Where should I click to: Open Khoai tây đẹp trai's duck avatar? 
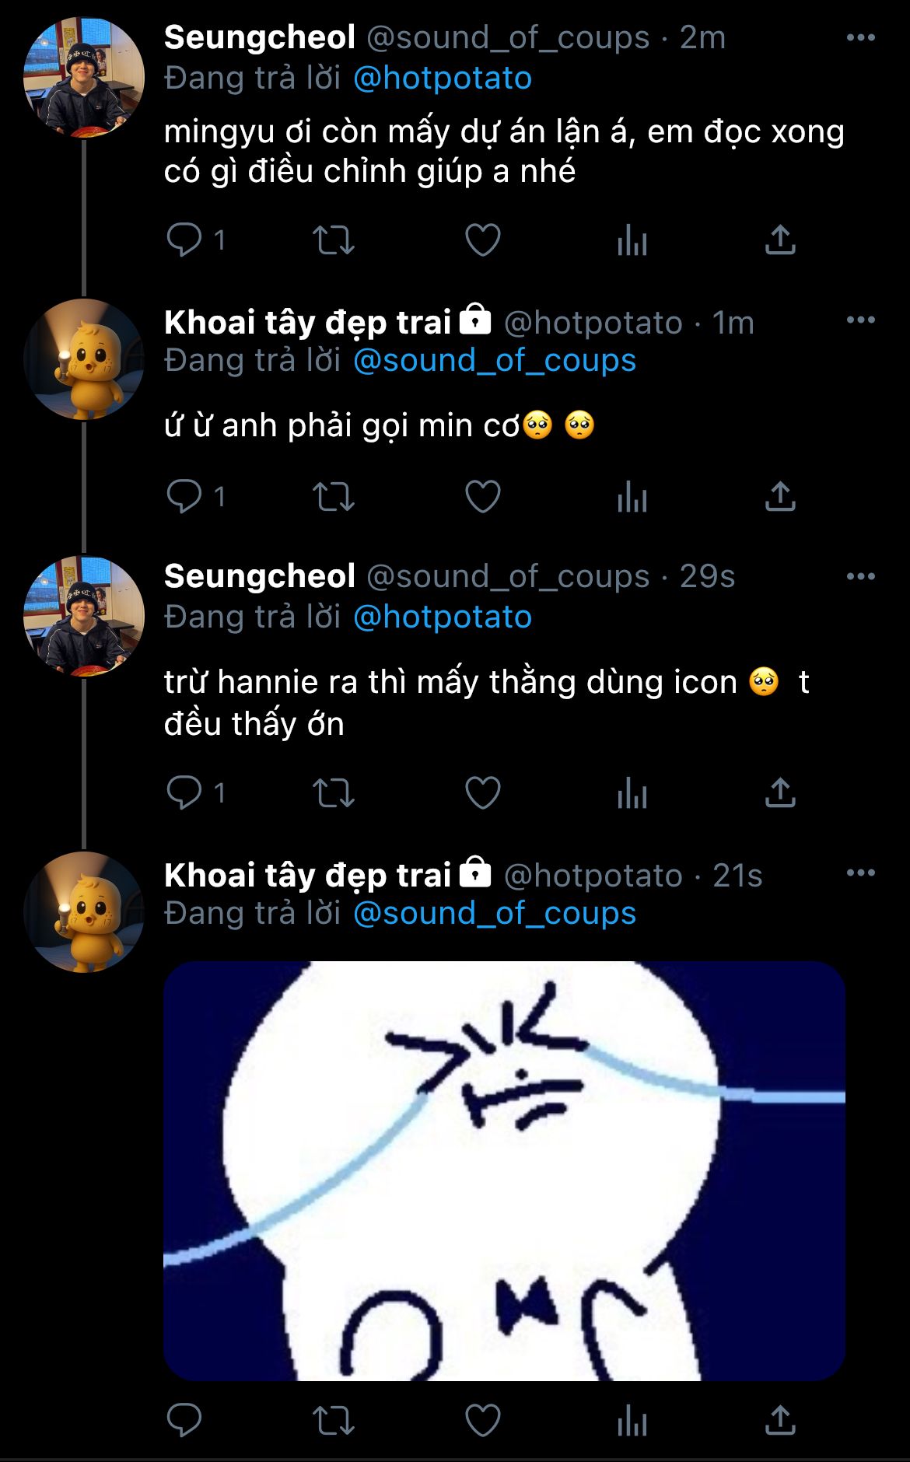[x=84, y=359]
